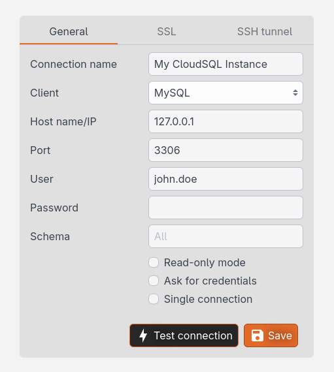The image size is (334, 372).
Task: Check the Single connection option
Action: point(154,299)
